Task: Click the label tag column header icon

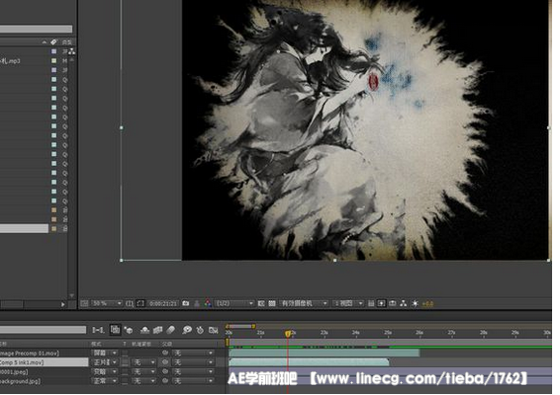Action: click(x=53, y=42)
